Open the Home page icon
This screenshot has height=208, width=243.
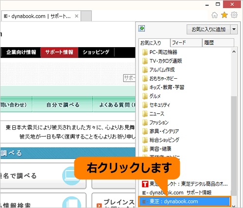[214, 15]
